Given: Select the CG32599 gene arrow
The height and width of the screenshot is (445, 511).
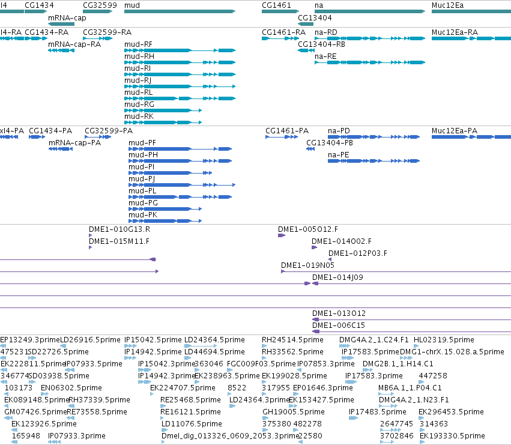Looking at the screenshot, I should point(97,11).
